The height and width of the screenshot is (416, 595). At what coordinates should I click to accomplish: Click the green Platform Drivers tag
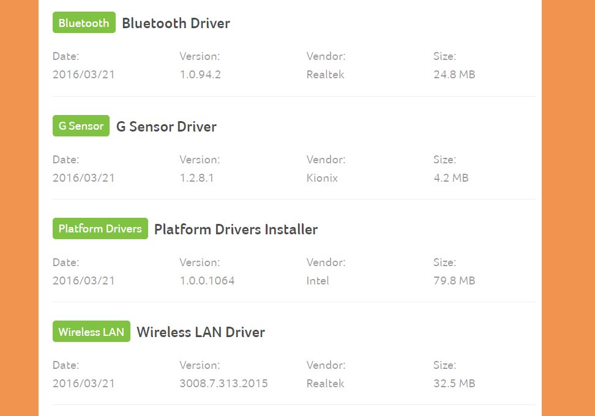pyautogui.click(x=100, y=228)
